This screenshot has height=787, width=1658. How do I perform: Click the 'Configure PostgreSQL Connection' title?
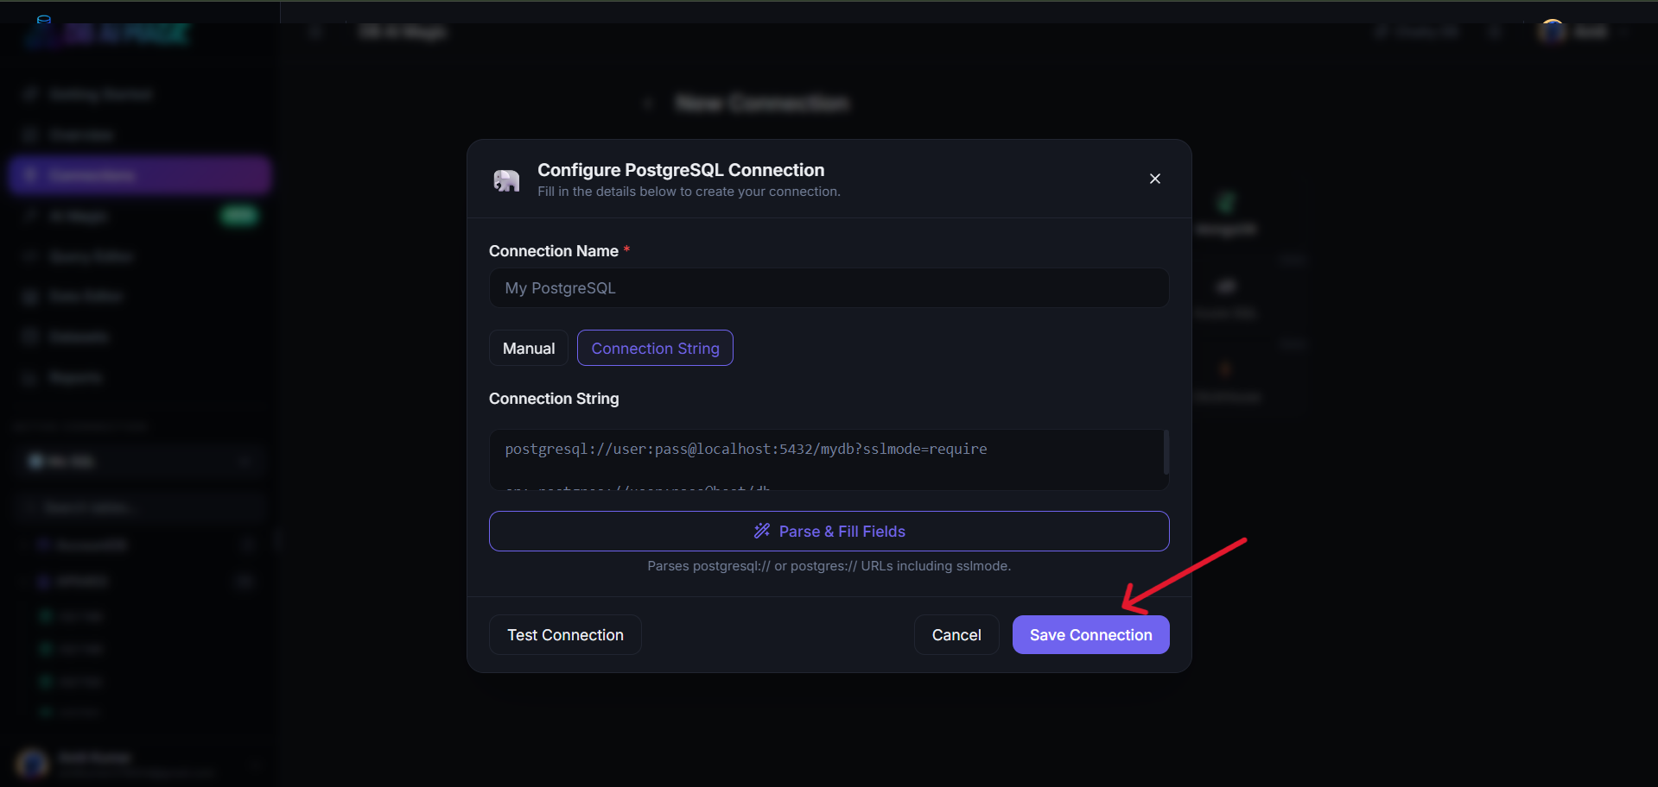tap(681, 170)
